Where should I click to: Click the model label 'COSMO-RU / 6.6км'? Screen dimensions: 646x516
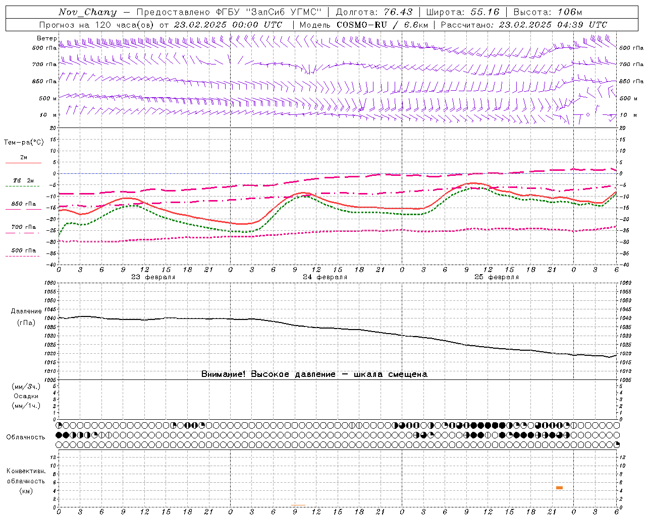382,25
